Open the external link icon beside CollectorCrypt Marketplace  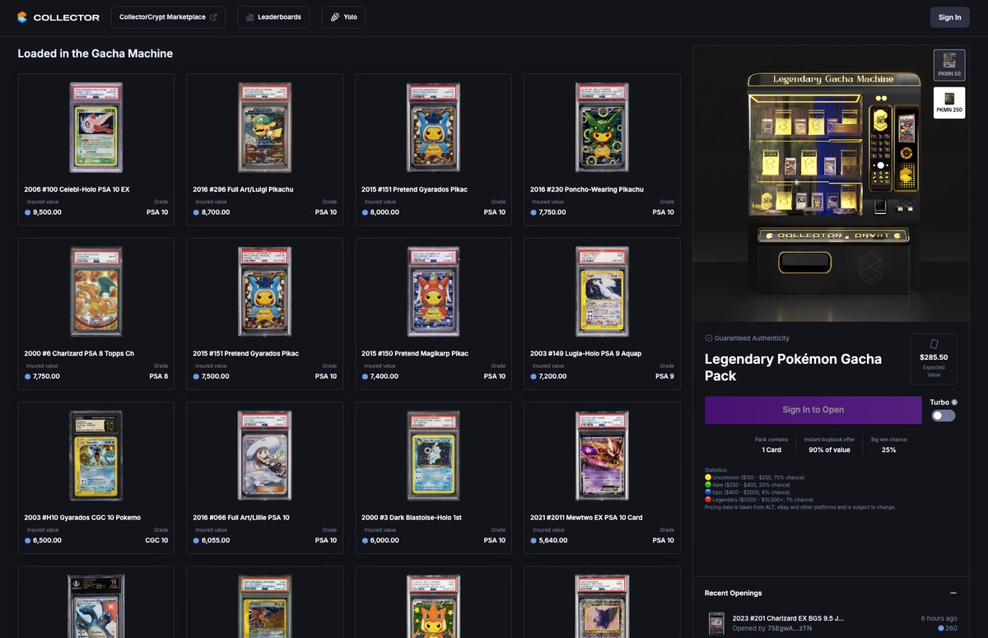coord(215,16)
